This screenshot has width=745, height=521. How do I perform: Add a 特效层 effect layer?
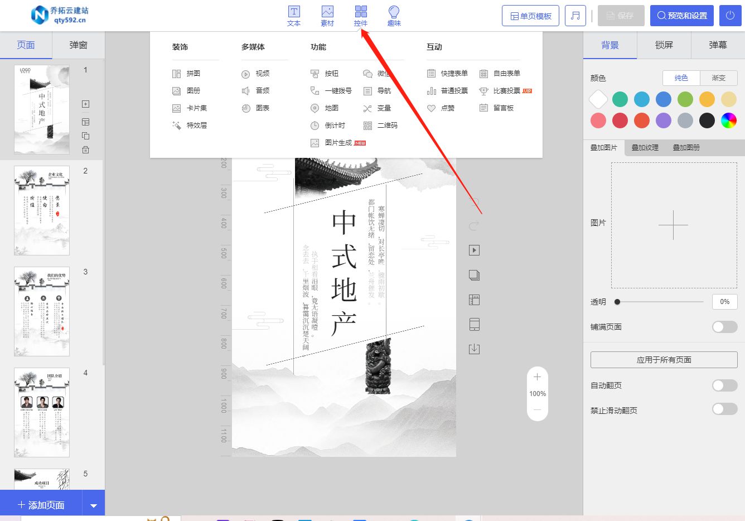[190, 126]
